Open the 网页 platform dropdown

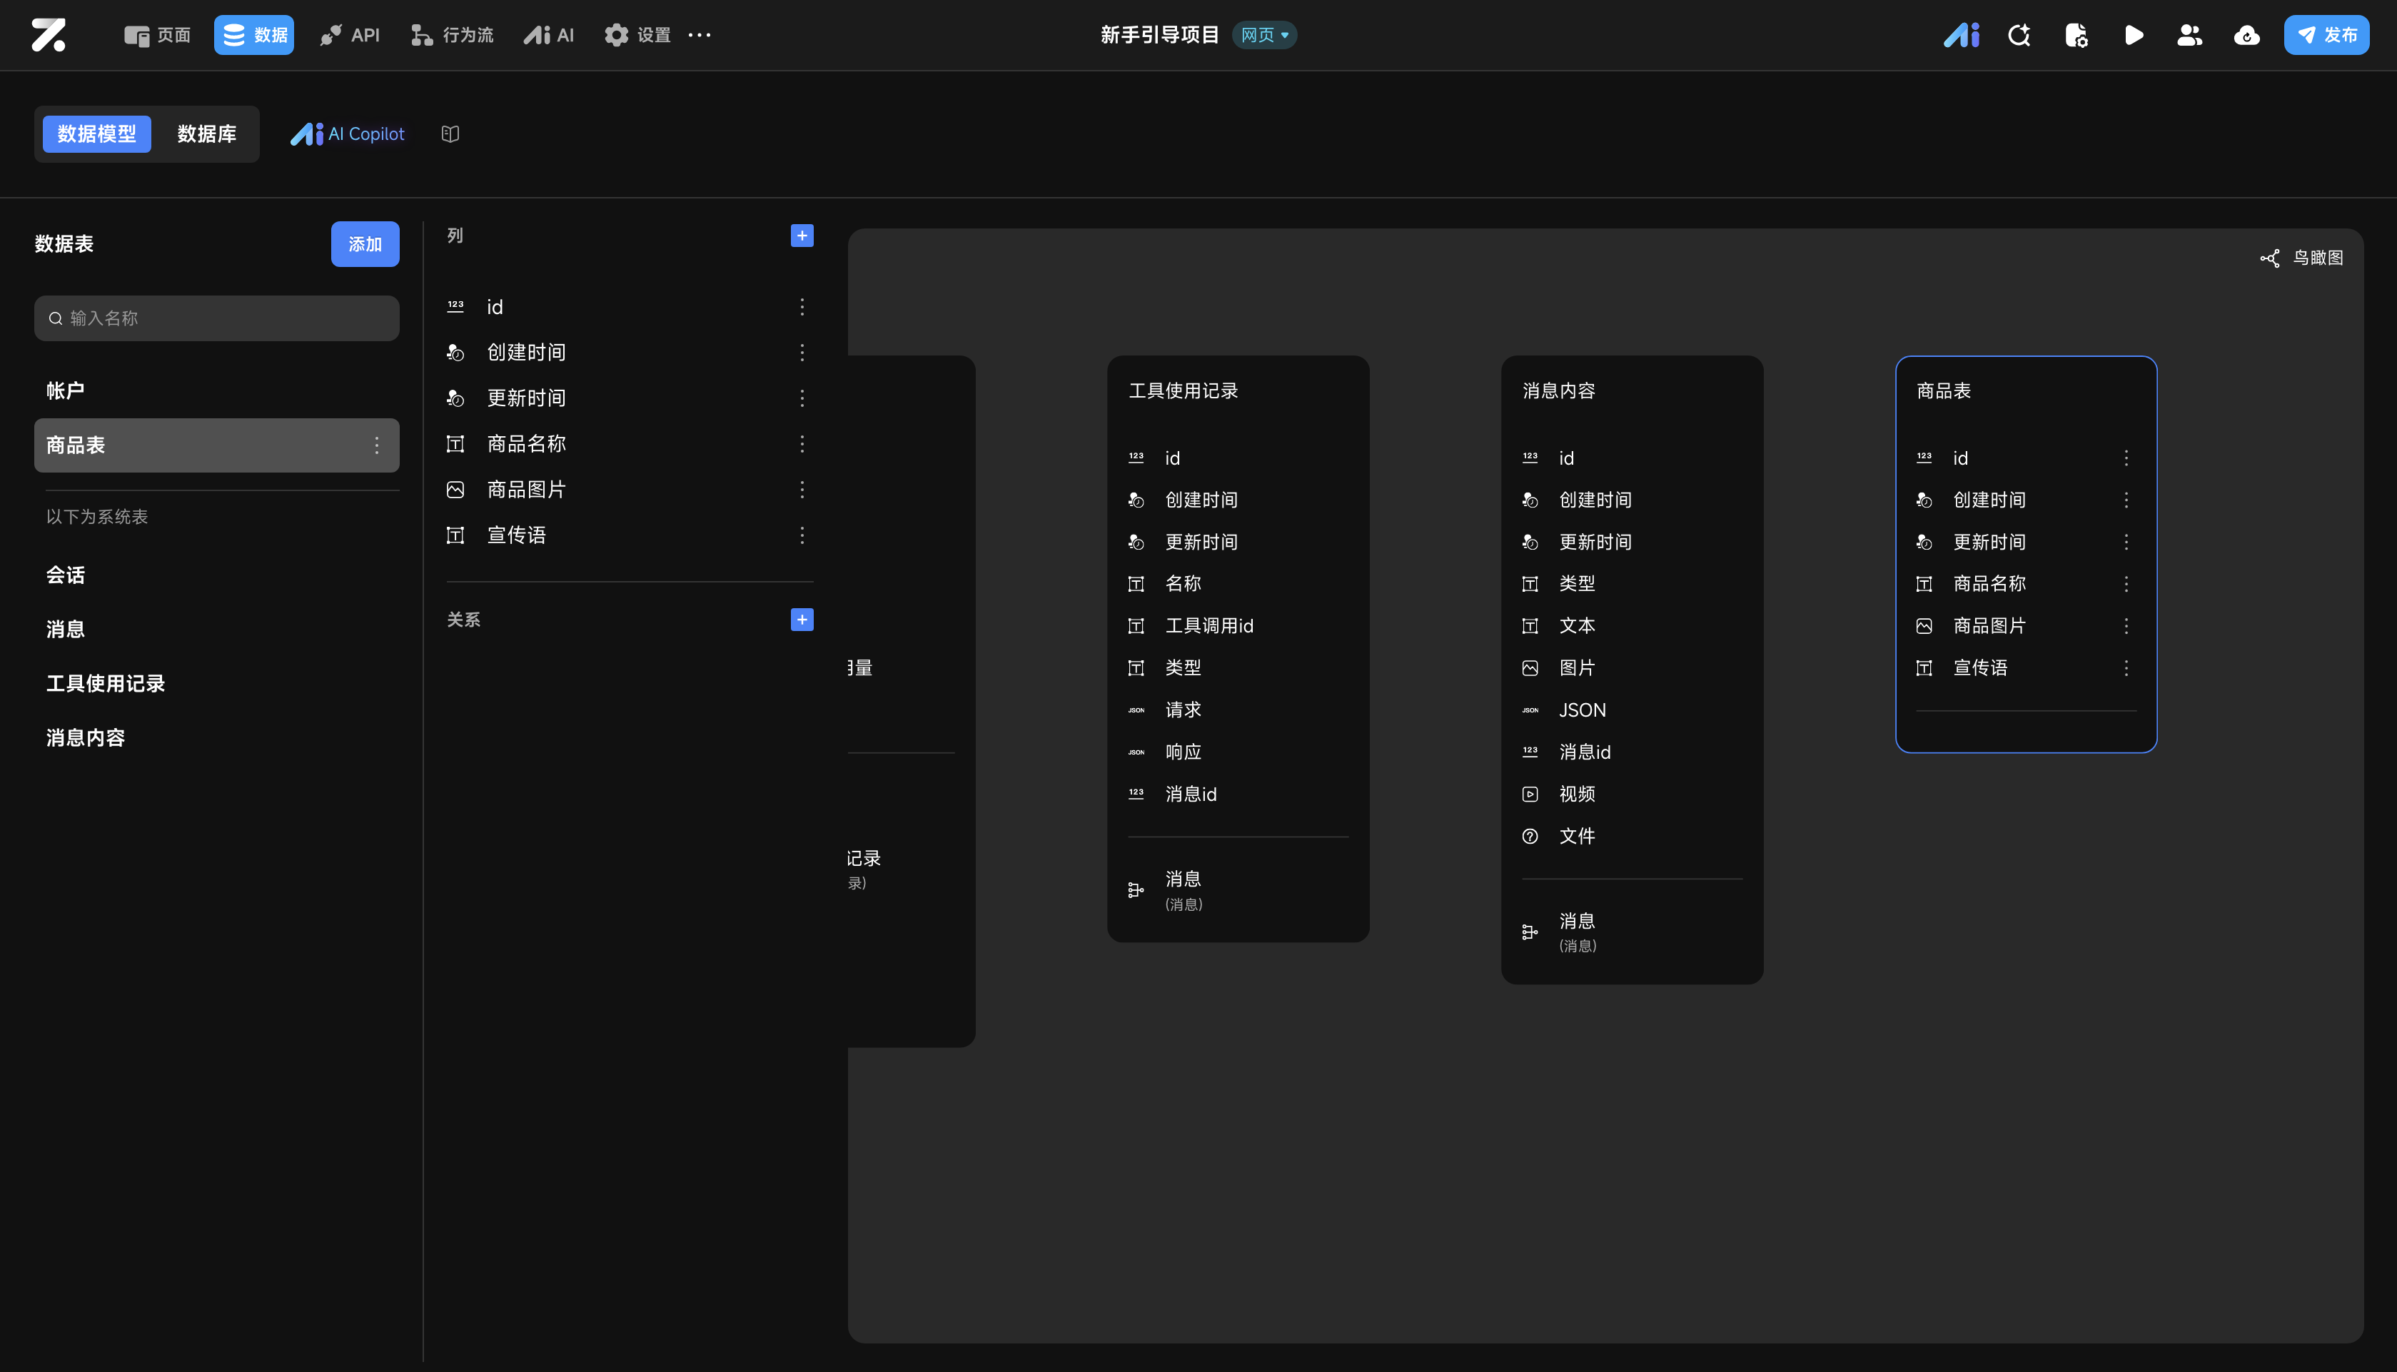click(x=1264, y=35)
